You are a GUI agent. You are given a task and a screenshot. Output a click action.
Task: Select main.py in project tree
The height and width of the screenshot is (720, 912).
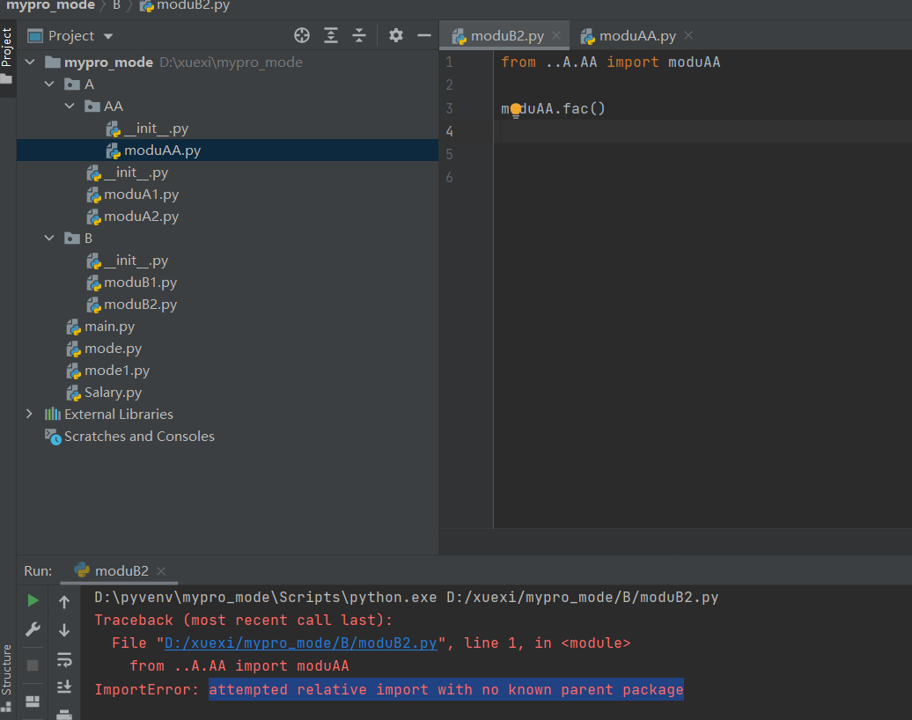pos(109,327)
